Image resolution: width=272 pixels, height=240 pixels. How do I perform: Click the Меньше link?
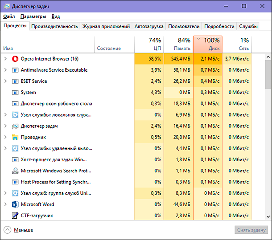coord(24,230)
